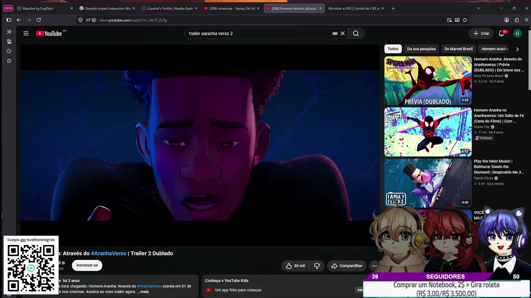Open the on-screen keyboard in search box

coord(335,34)
